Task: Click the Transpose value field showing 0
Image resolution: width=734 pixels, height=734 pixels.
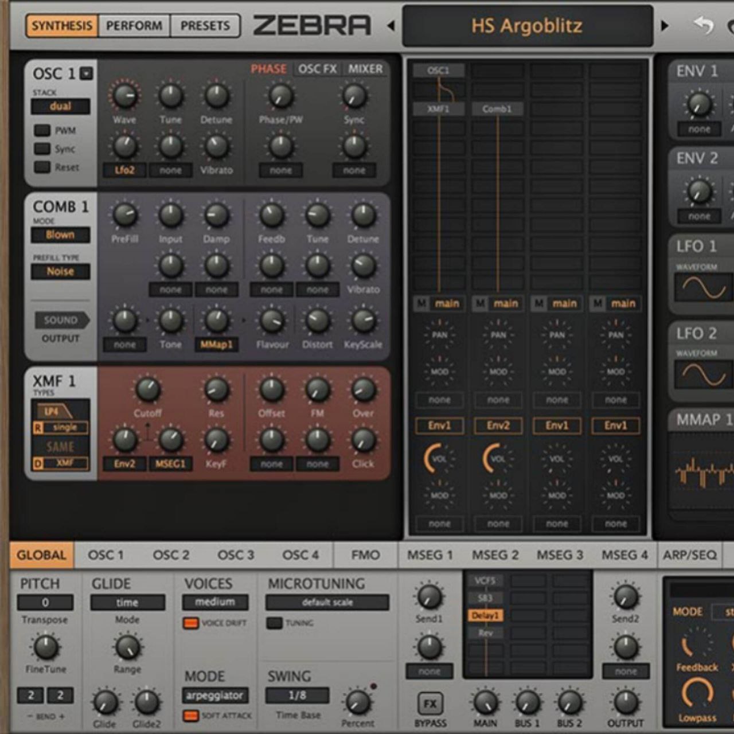Action: coord(45,603)
